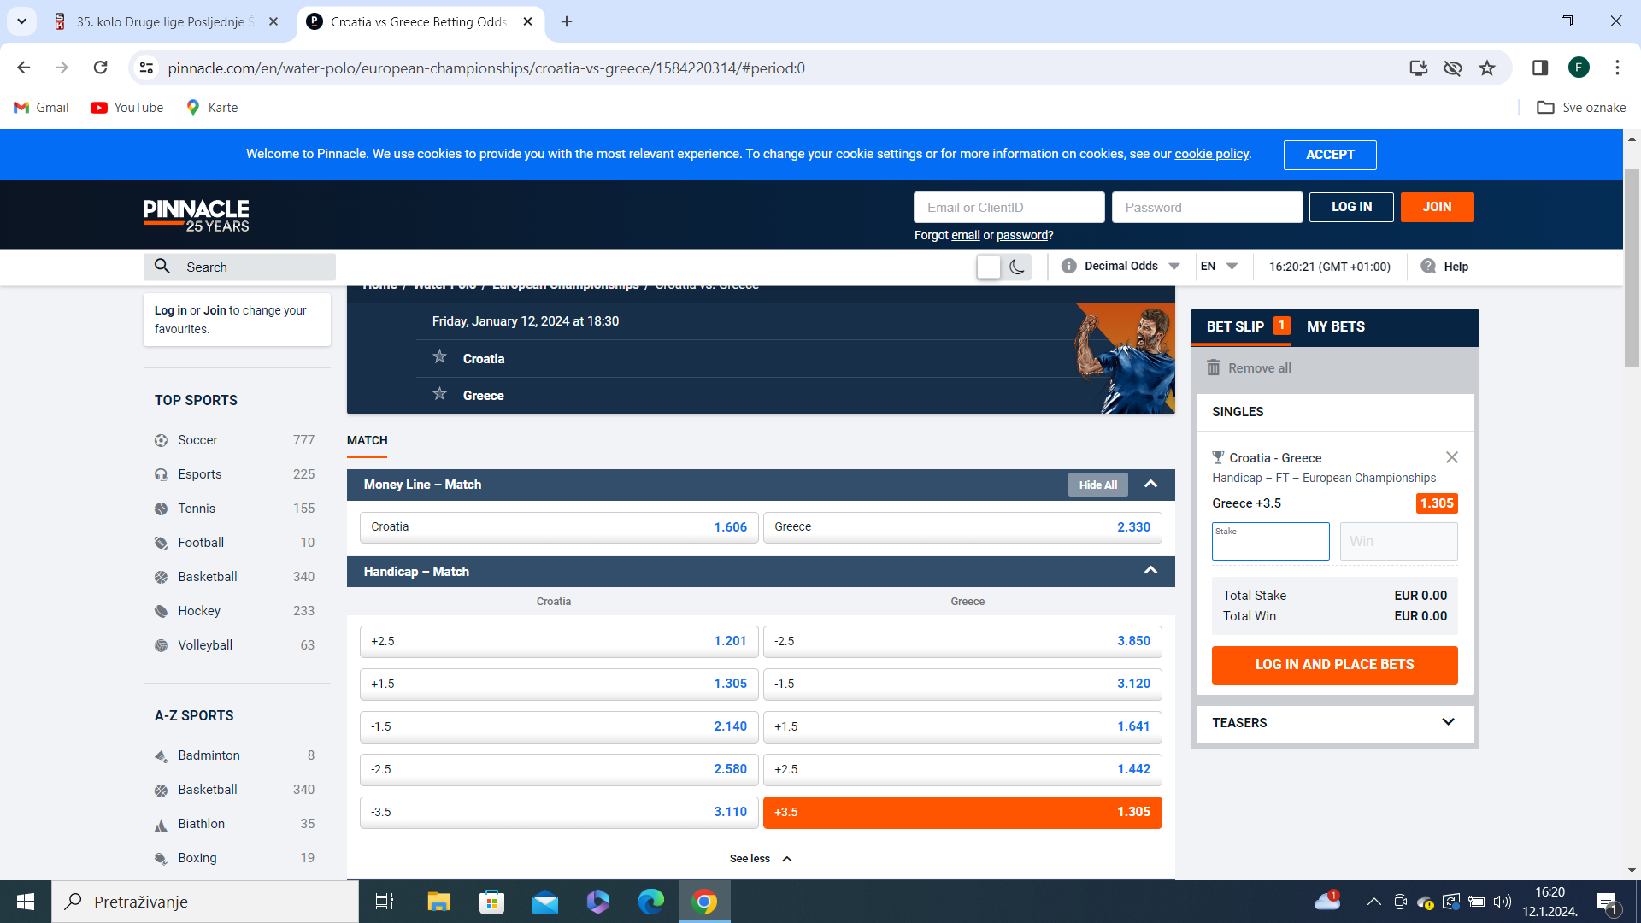Switch to light mode toggle
1641x923 pixels.
pos(989,267)
